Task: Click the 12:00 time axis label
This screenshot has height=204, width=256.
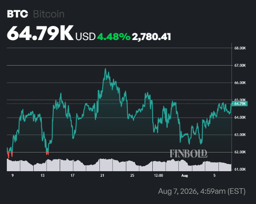Action: pyautogui.click(x=158, y=175)
